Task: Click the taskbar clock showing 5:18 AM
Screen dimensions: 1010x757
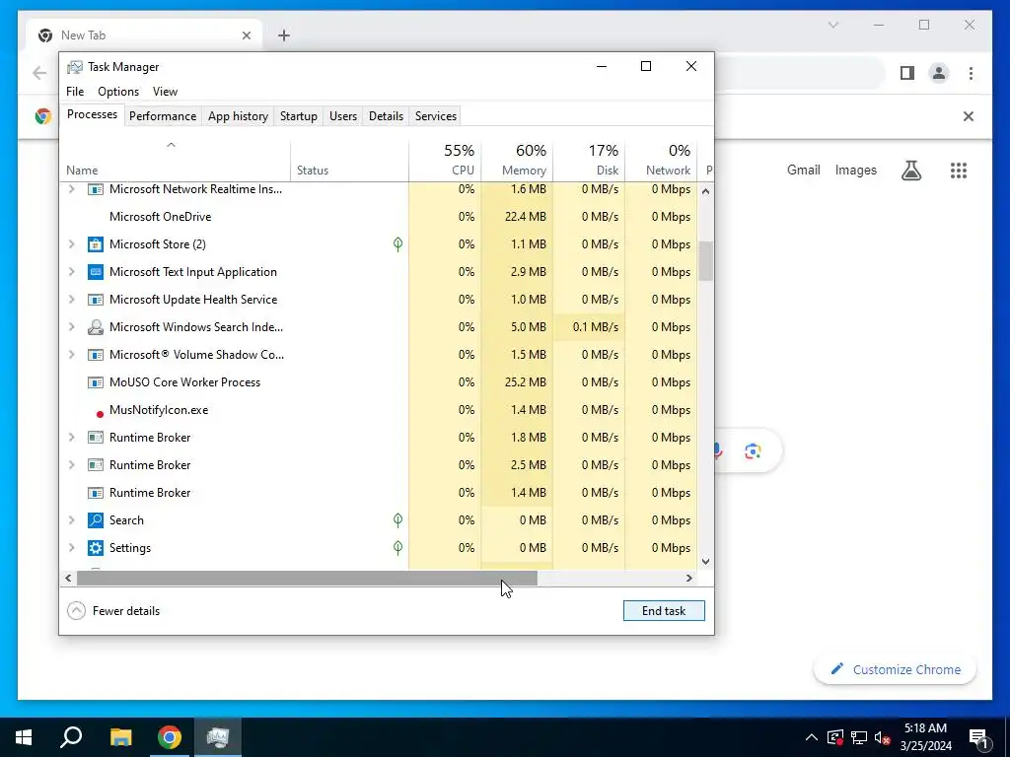Action: click(x=925, y=737)
